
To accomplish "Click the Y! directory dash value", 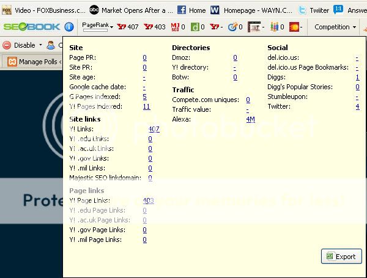I will [x=235, y=67].
